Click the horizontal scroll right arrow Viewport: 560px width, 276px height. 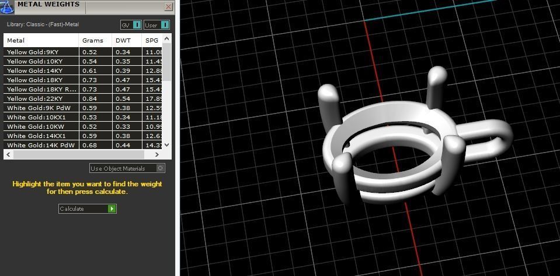point(156,154)
